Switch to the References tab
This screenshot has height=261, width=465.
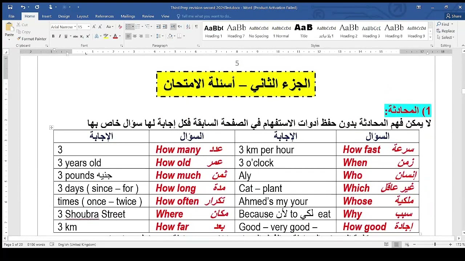(105, 16)
